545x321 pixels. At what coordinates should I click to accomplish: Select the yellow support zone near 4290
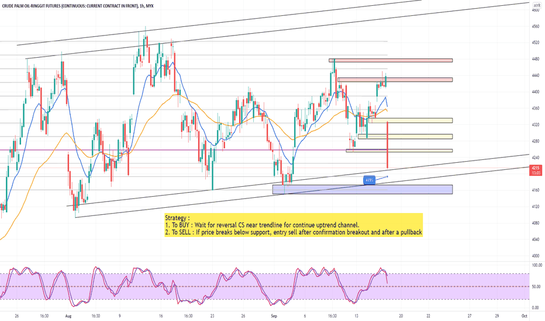[x=405, y=137]
